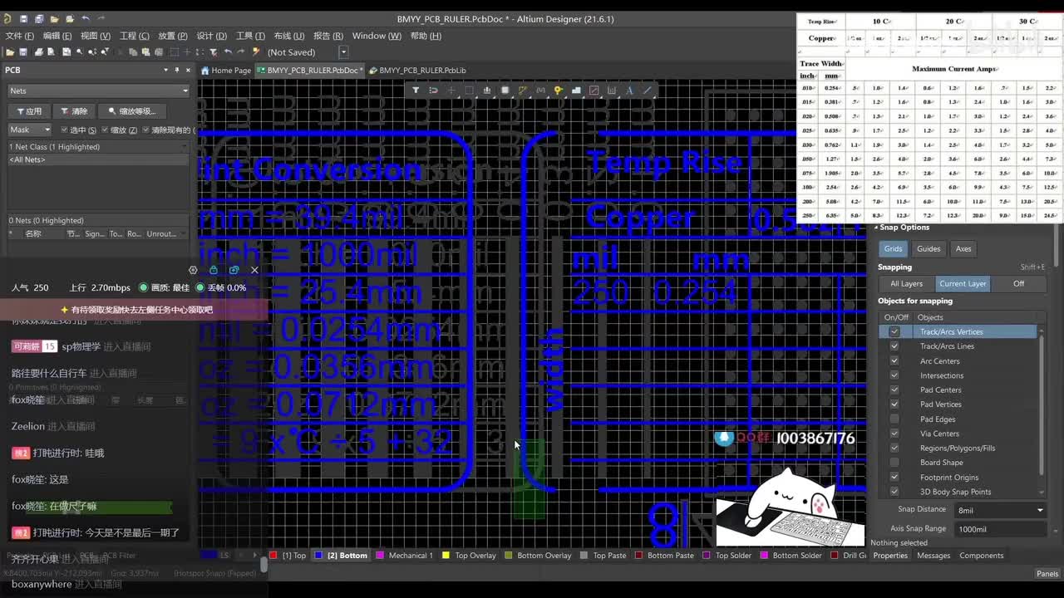The width and height of the screenshot is (1064, 598).
Task: Select the place string 'A' tool
Action: tap(629, 91)
